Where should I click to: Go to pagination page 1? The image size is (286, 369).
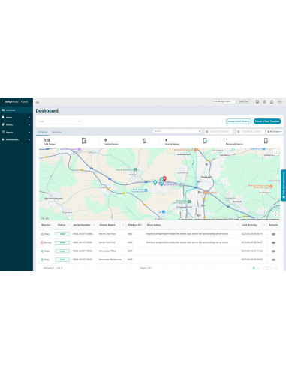tap(254, 268)
